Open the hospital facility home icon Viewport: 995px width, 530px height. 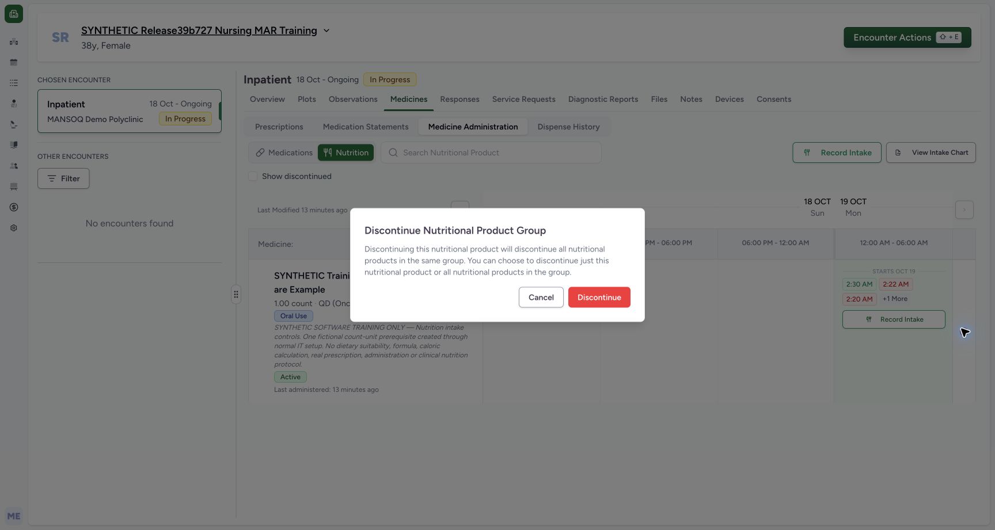coord(14,14)
